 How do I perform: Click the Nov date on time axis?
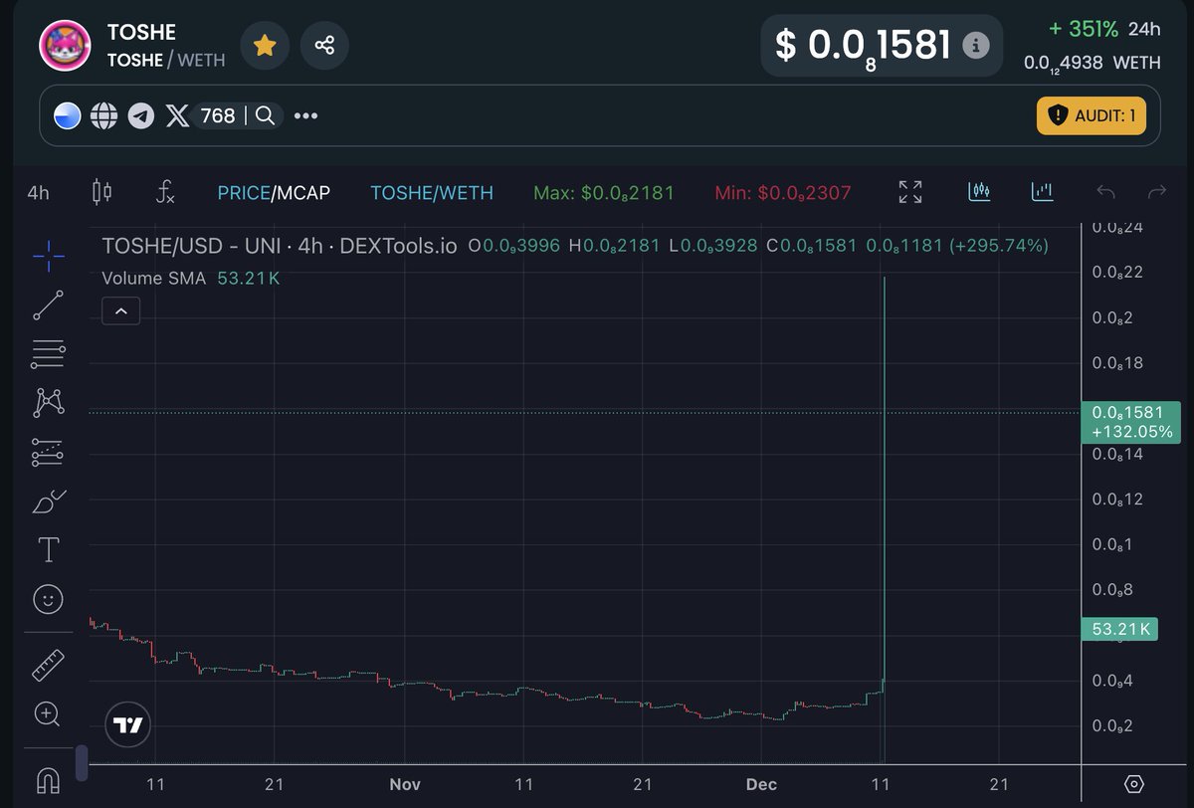404,784
